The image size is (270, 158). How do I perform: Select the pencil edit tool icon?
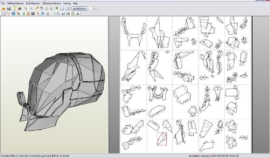coord(37,8)
